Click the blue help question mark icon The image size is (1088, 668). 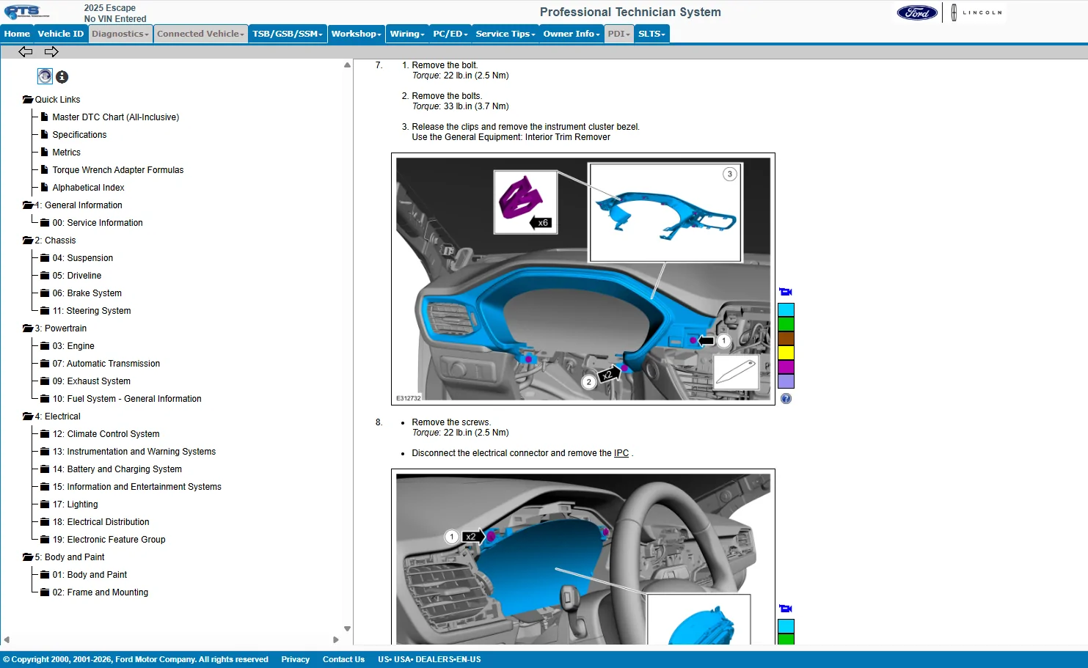tap(786, 399)
